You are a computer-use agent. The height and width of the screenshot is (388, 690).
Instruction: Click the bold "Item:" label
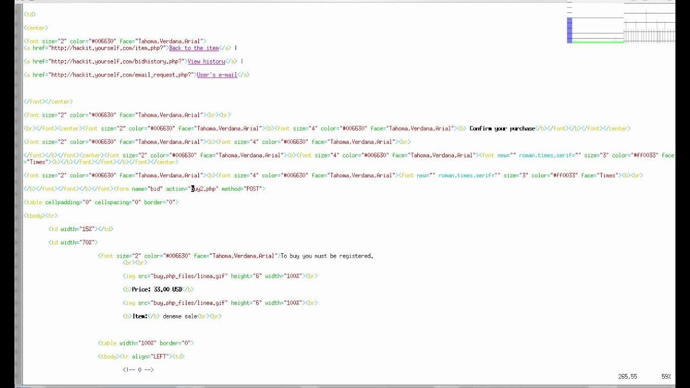[x=140, y=316]
